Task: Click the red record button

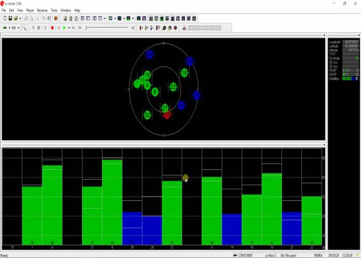Action: (52, 28)
